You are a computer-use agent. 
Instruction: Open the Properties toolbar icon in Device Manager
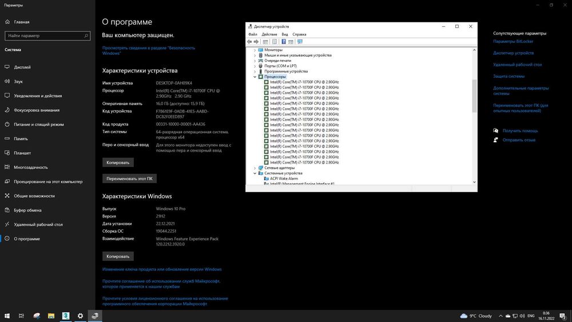tap(275, 42)
